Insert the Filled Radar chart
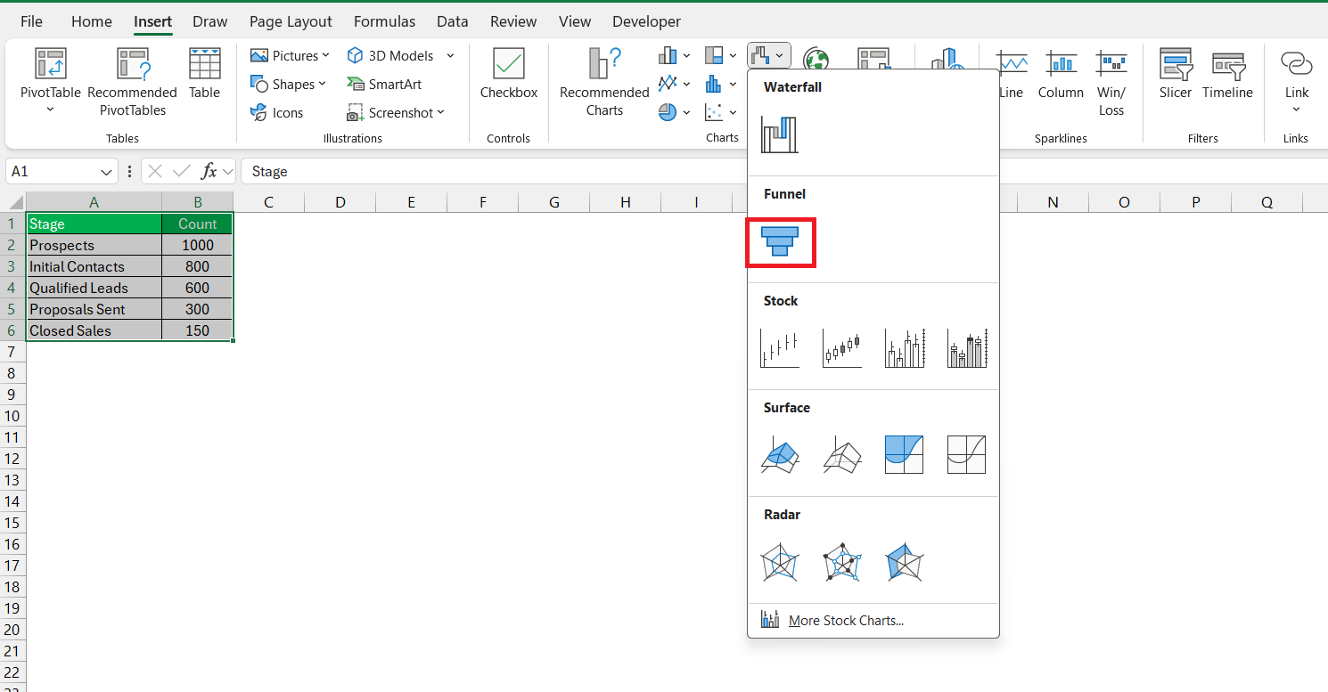This screenshot has width=1328, height=692. (x=905, y=563)
